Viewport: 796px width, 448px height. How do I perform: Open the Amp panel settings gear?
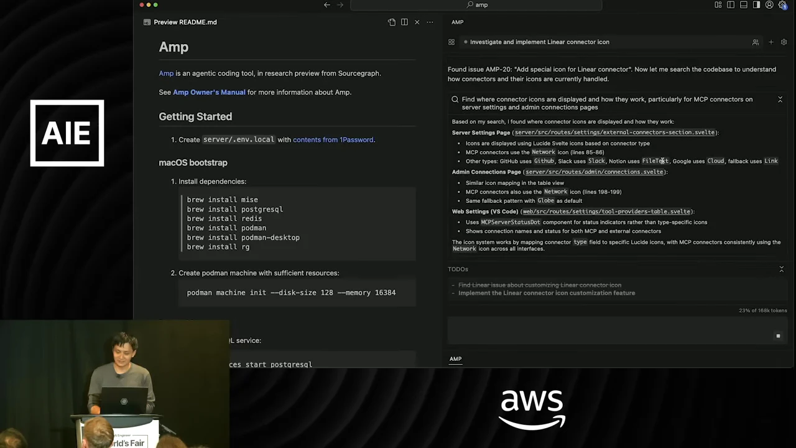(784, 42)
